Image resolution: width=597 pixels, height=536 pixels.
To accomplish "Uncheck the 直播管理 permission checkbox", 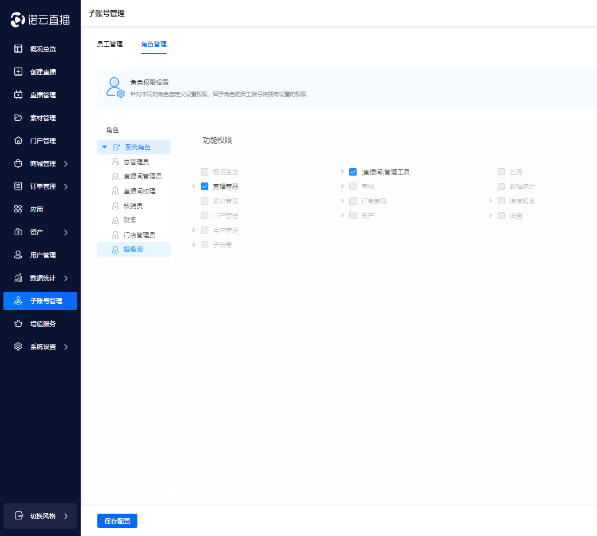I will pos(204,186).
